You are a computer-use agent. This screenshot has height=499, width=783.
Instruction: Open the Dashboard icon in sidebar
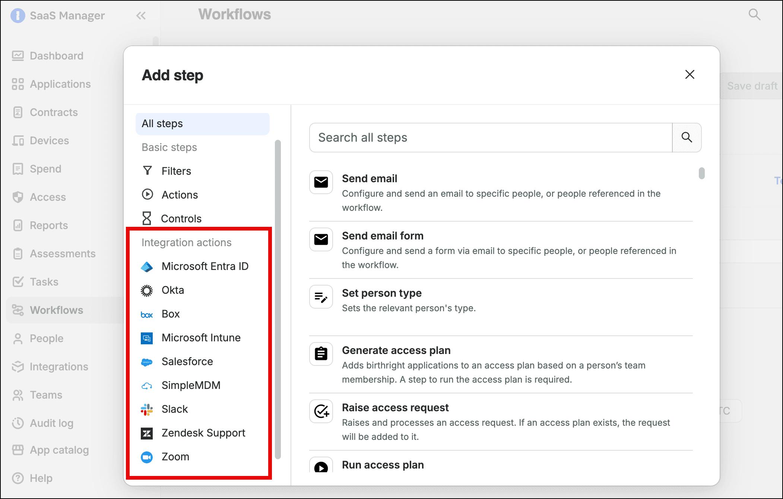coord(18,56)
